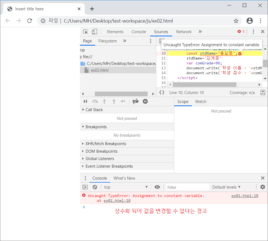
Task: Focus the console Filter field
Action: click(188, 187)
